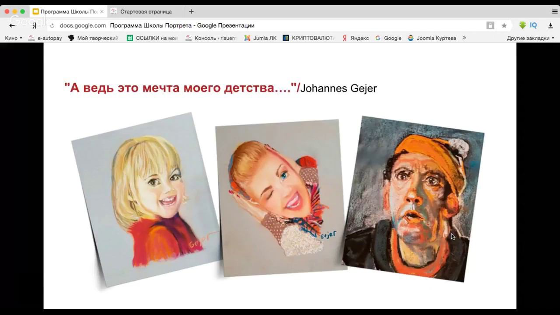Open ССЫЛКИ на мои bookmark
The height and width of the screenshot is (315, 560).
[152, 38]
